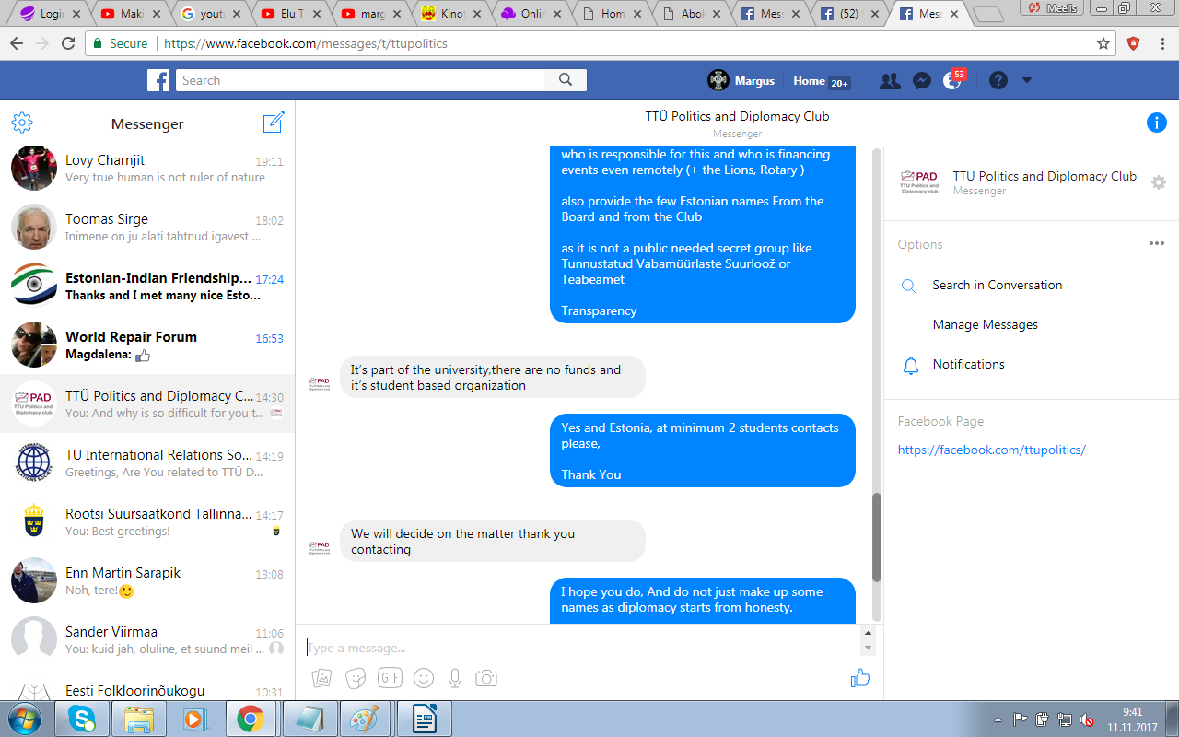Open the emoji picker smiley icon

424,678
